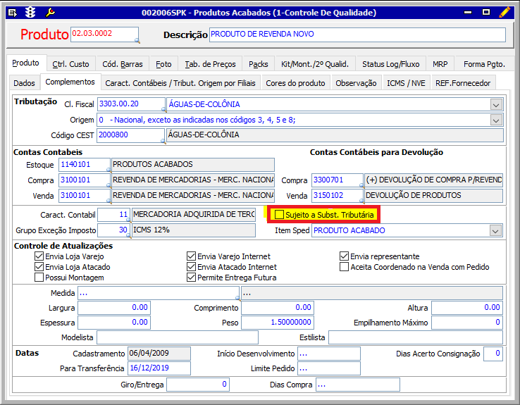520x405 pixels.
Task: Check Aceita Coordenado na Venda com Pedido
Action: 345,267
